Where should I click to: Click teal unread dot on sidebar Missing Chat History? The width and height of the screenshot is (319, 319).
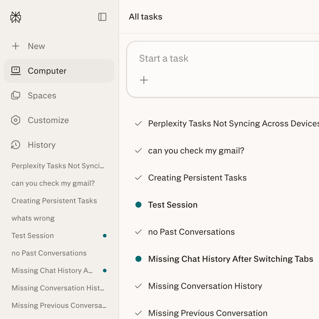click(x=105, y=271)
